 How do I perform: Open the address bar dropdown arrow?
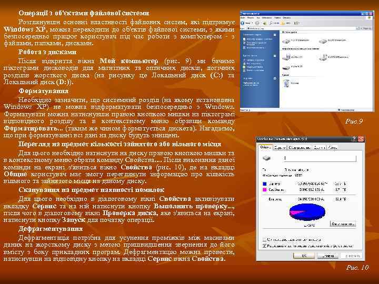[x=357, y=28]
